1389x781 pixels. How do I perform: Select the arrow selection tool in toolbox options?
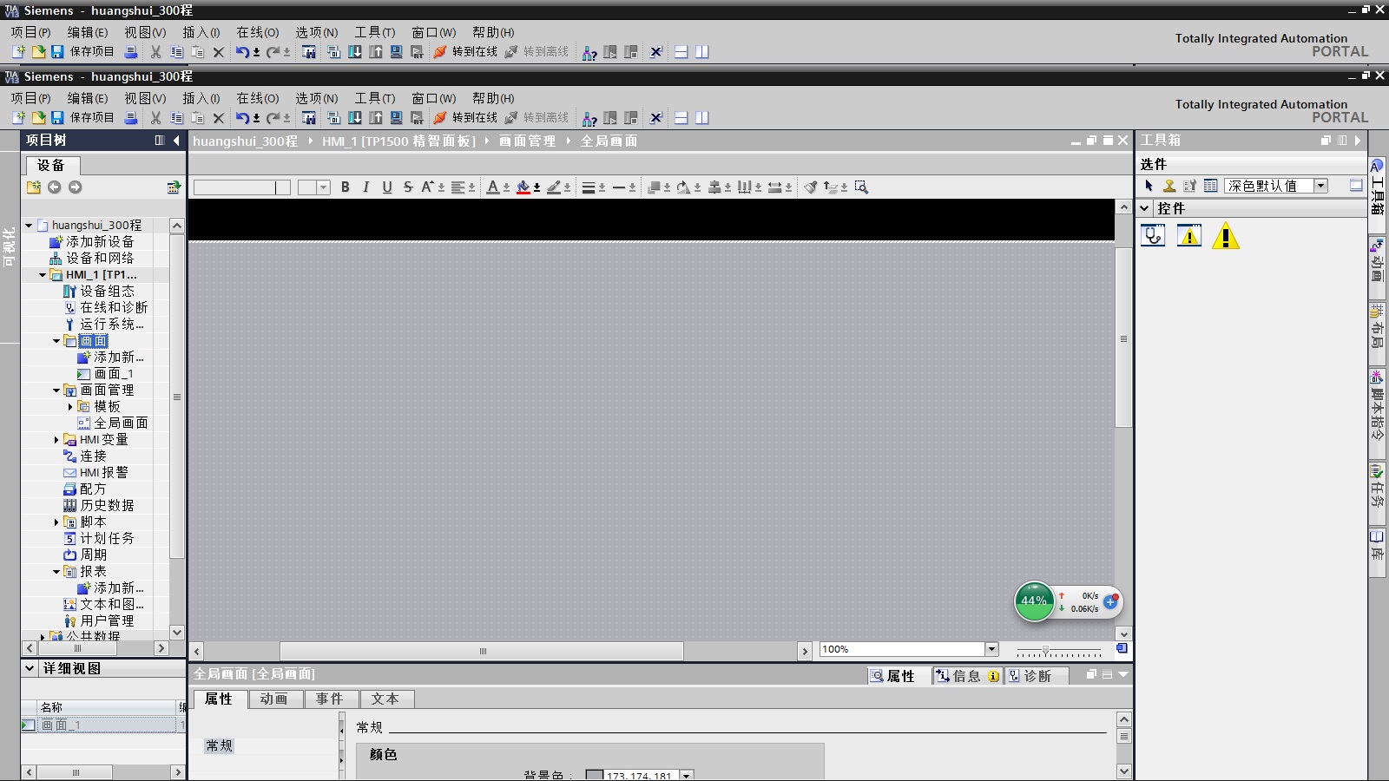point(1149,186)
